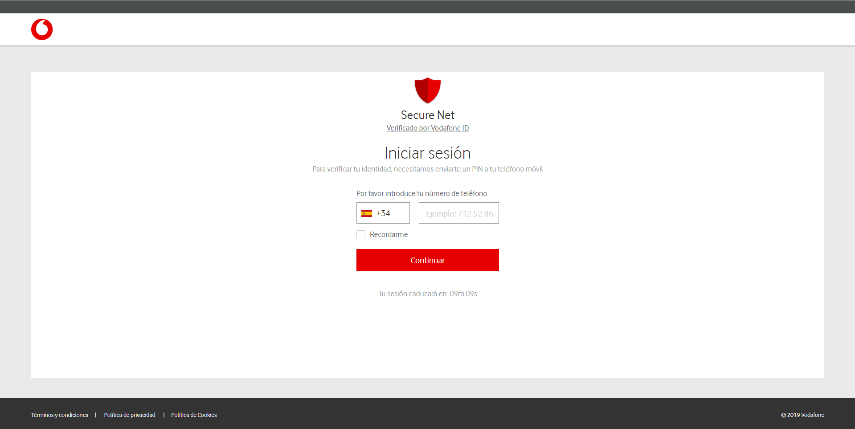Click the dark gray top bar
Viewport: 855px width, 429px height.
coord(427,7)
